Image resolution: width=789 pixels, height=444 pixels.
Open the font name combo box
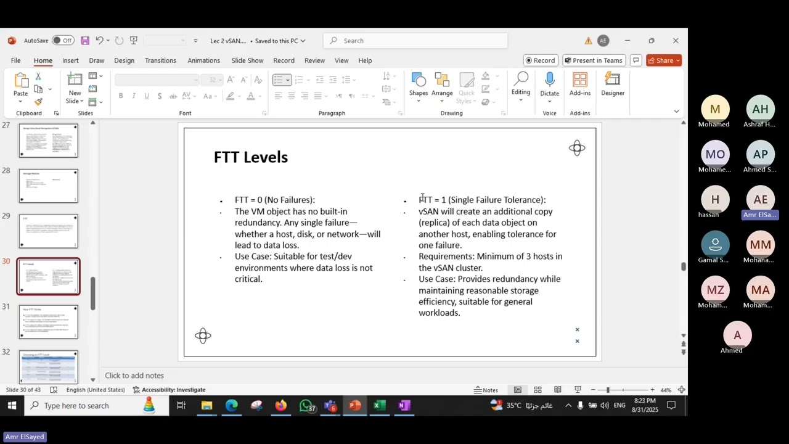pyautogui.click(x=157, y=80)
